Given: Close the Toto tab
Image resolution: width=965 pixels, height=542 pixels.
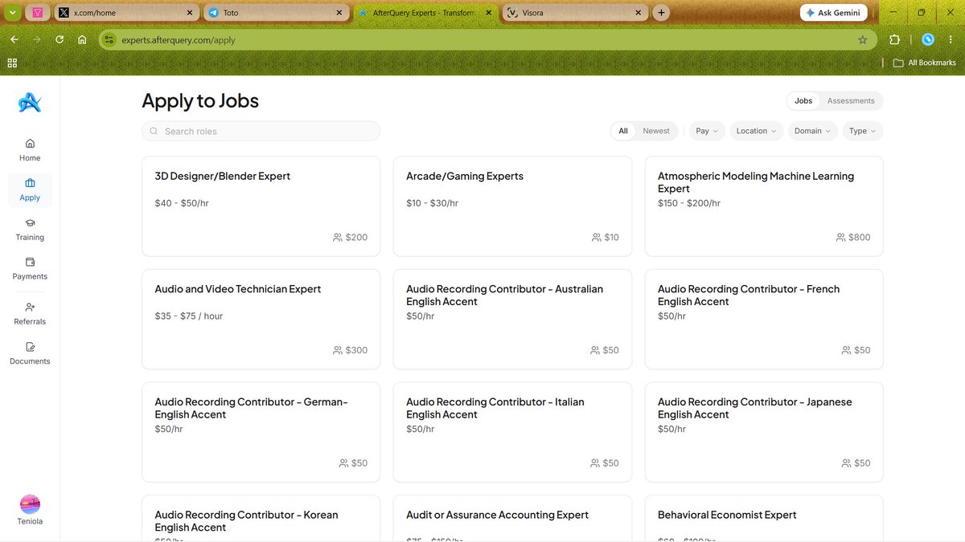Looking at the screenshot, I should pyautogui.click(x=340, y=13).
